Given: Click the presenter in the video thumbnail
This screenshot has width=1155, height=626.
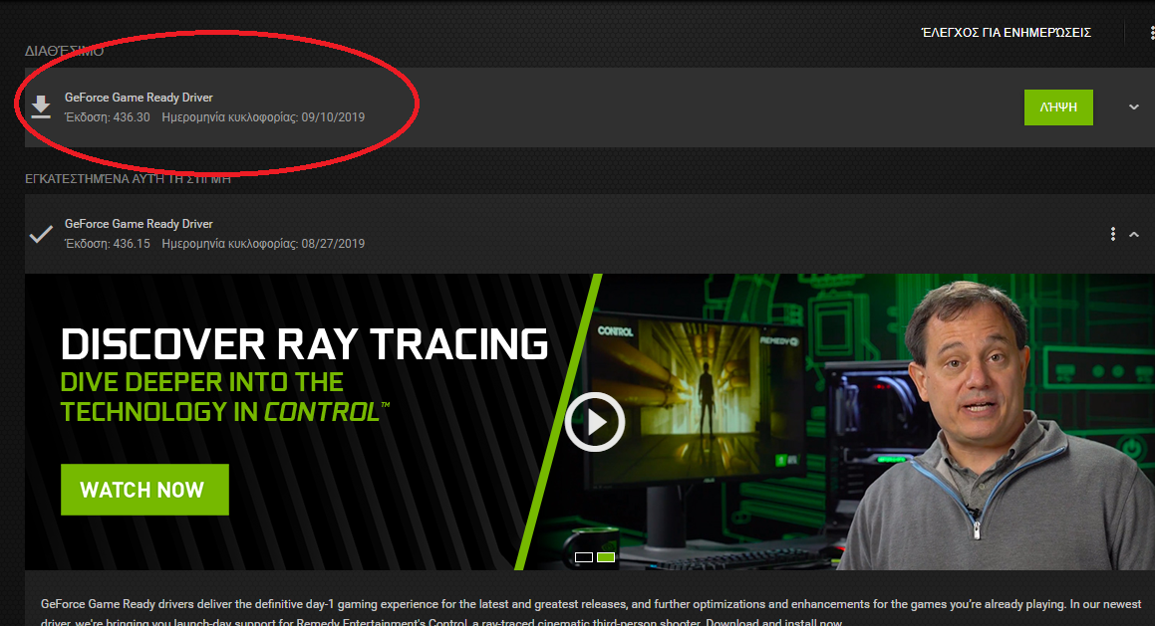Looking at the screenshot, I should click(x=995, y=427).
